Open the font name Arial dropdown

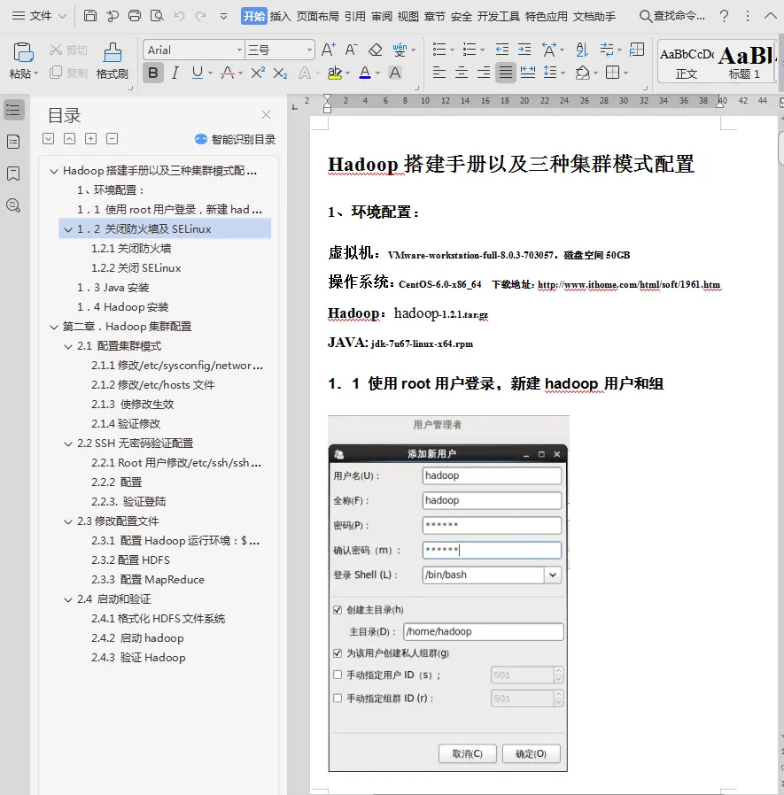(x=239, y=50)
